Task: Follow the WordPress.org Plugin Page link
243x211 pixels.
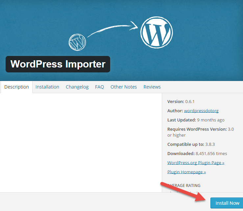Action: click(196, 163)
